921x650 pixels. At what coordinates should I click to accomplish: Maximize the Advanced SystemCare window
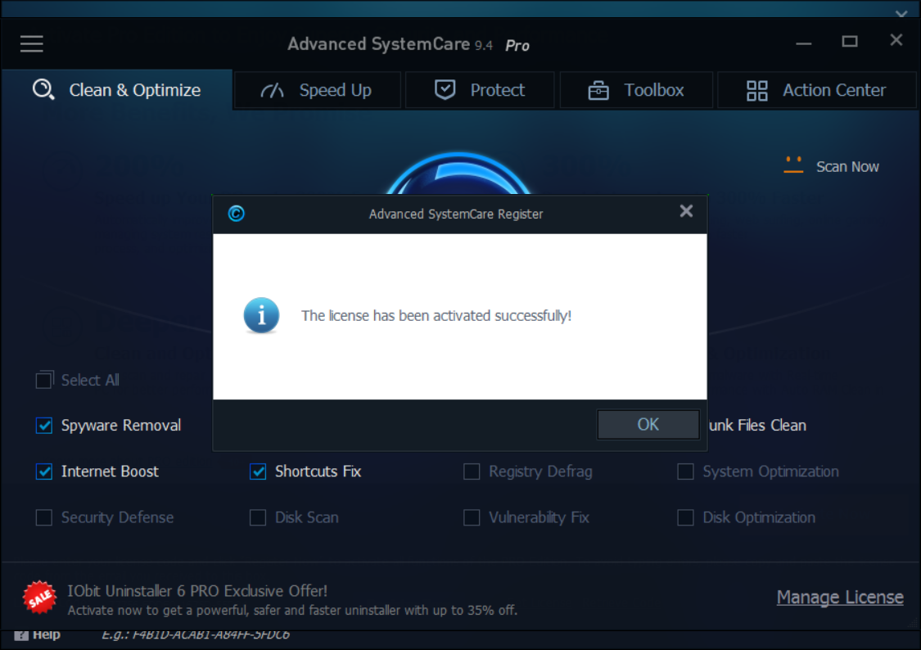[849, 41]
